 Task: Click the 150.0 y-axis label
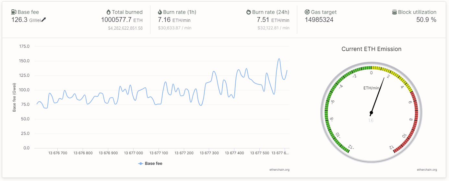coord(24,61)
